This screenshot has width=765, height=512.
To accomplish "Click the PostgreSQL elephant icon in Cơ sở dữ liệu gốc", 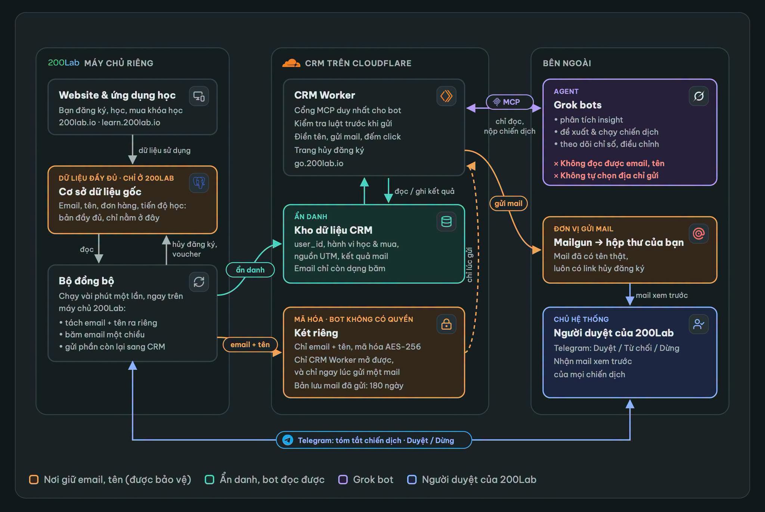I will tap(199, 183).
